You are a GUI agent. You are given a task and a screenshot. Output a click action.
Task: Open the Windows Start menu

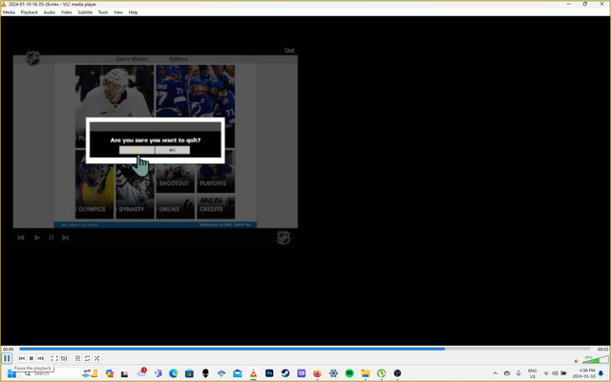(11, 373)
